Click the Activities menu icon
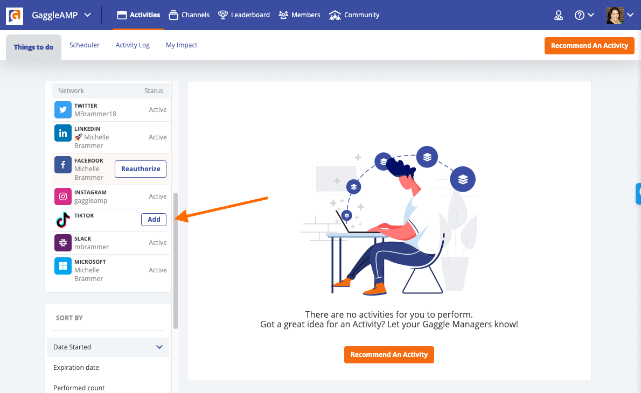Viewport: 641px width, 393px height. click(122, 16)
